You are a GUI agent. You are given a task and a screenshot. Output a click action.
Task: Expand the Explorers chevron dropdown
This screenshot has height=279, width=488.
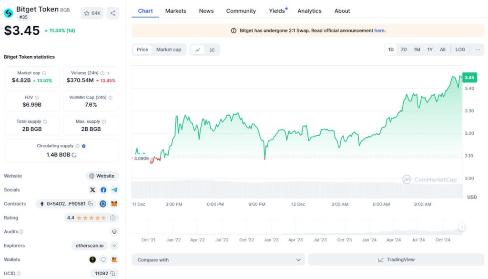pyautogui.click(x=114, y=246)
